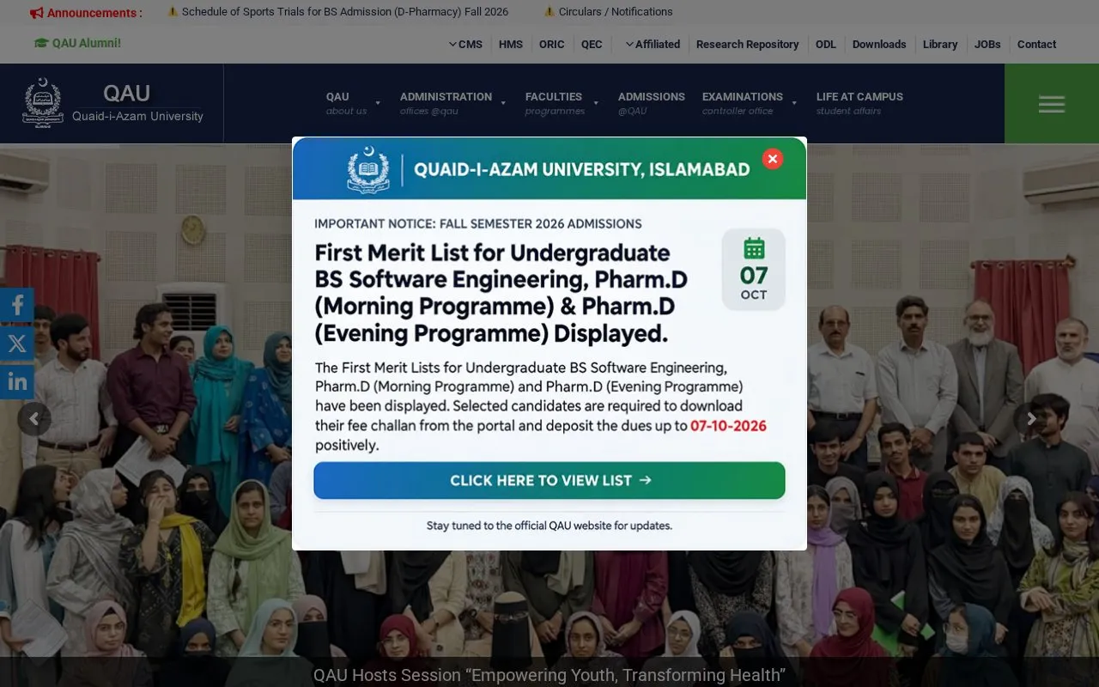Screen dimensions: 1099x687
Task: Open Life at Campus menu item
Action: (x=859, y=103)
